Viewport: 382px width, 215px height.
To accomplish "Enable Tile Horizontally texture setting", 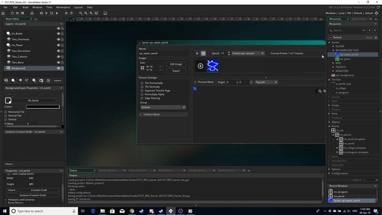I will coord(142,83).
